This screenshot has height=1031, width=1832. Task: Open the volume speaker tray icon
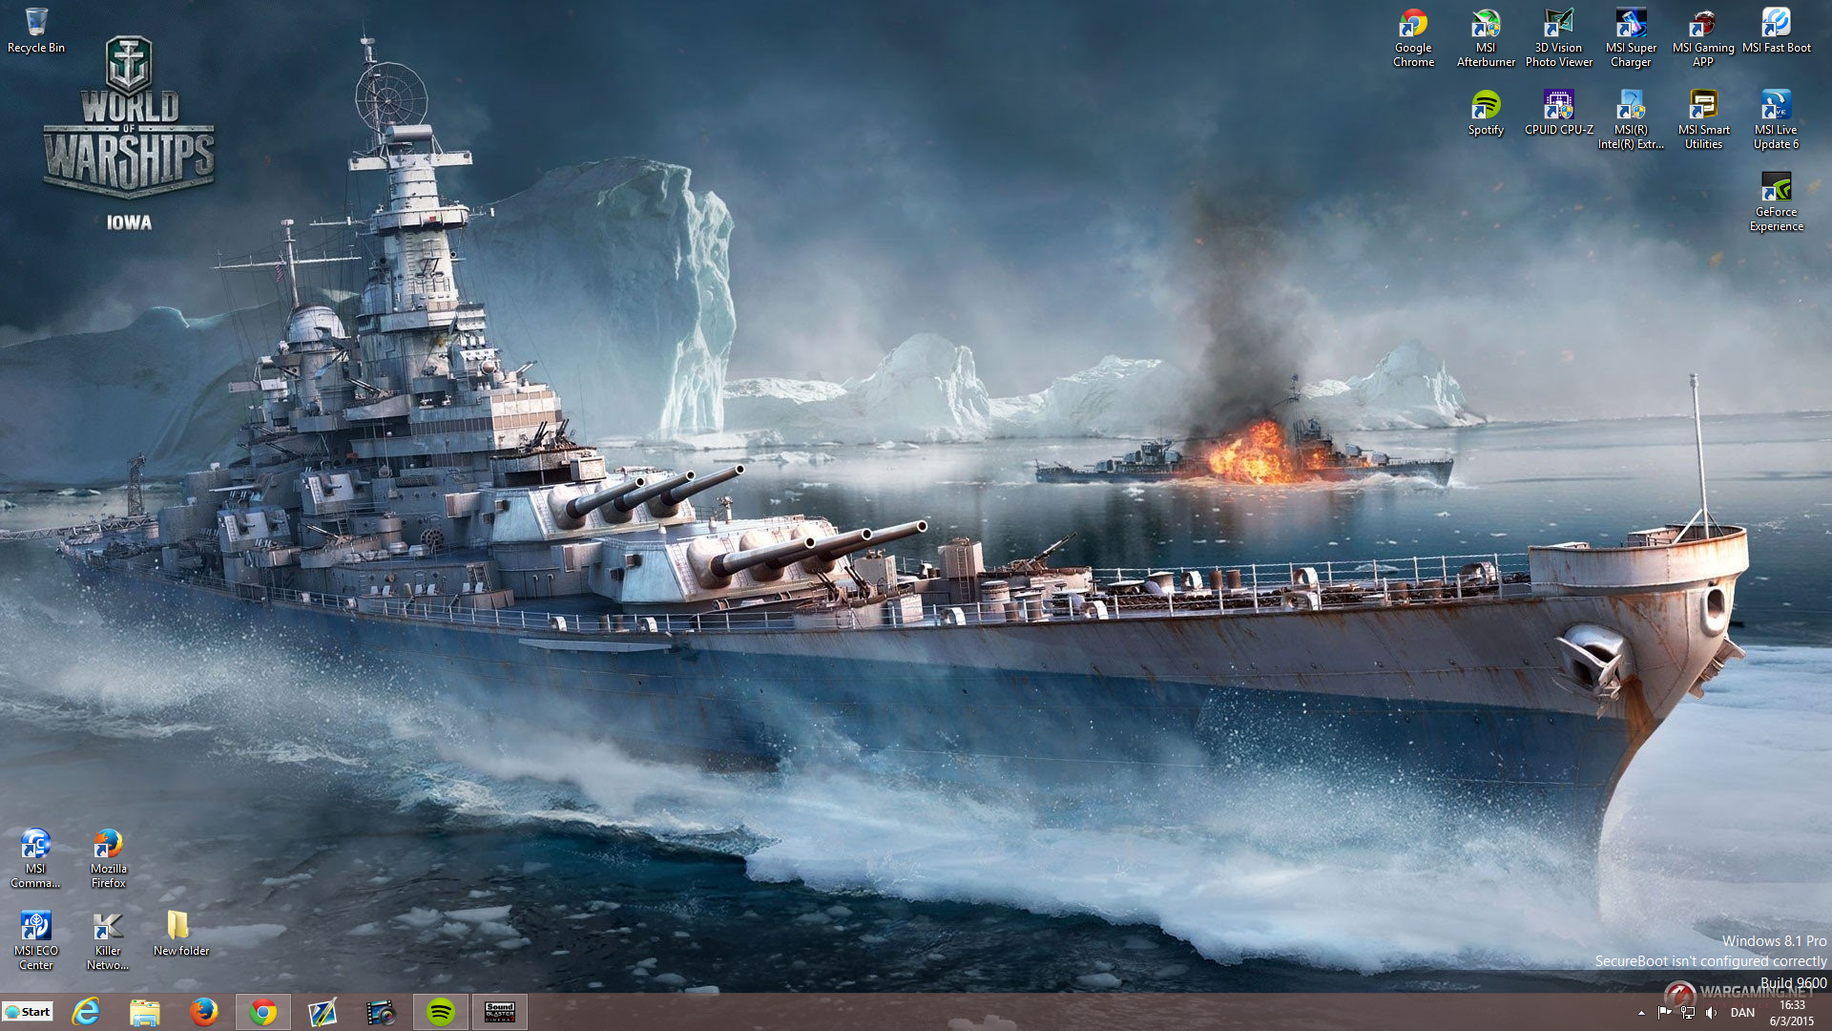(1711, 1013)
